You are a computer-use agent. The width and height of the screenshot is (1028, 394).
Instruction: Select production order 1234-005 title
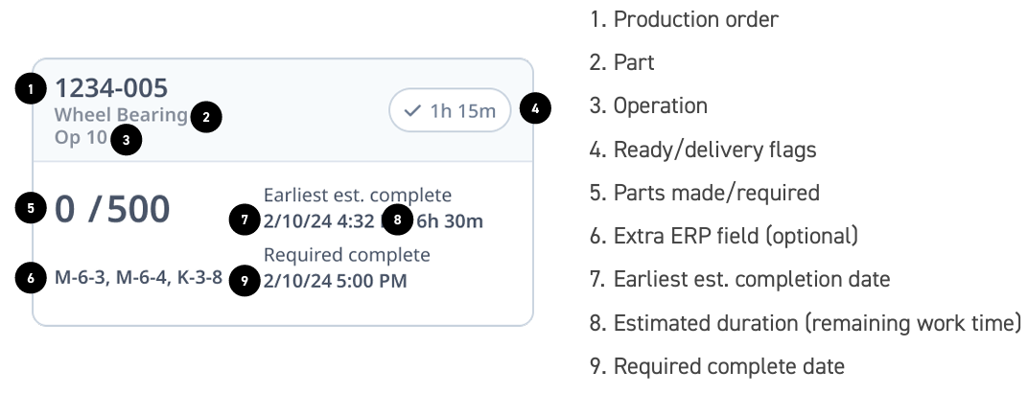click(111, 88)
